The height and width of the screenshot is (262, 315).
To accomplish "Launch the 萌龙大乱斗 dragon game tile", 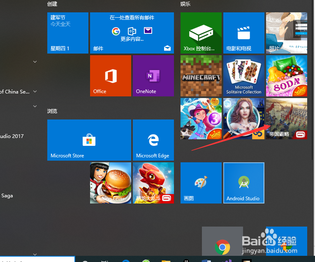I will point(153,183).
